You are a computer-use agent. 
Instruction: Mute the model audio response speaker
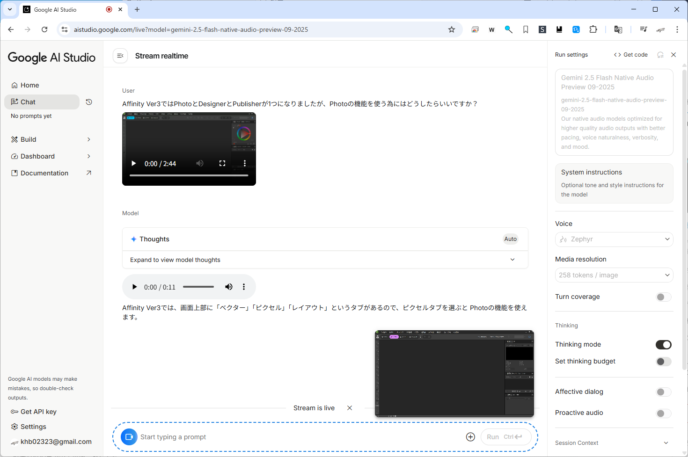[x=228, y=287]
